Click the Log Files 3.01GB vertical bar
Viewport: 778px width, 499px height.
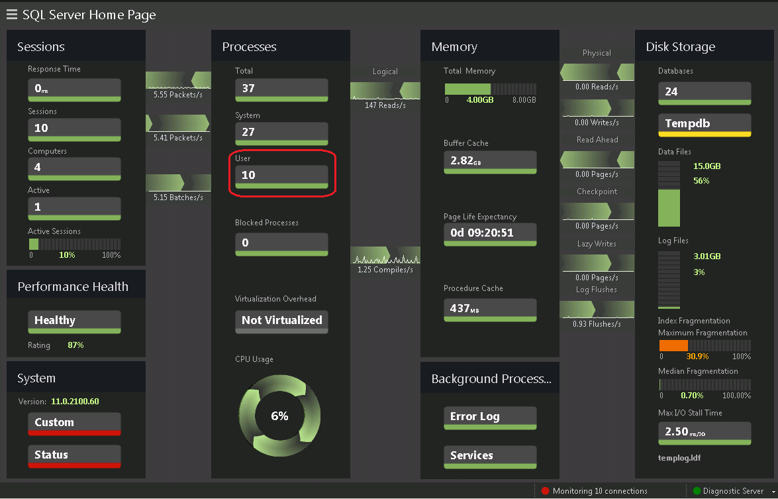click(x=669, y=280)
